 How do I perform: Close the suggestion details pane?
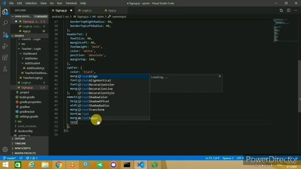click(220, 76)
